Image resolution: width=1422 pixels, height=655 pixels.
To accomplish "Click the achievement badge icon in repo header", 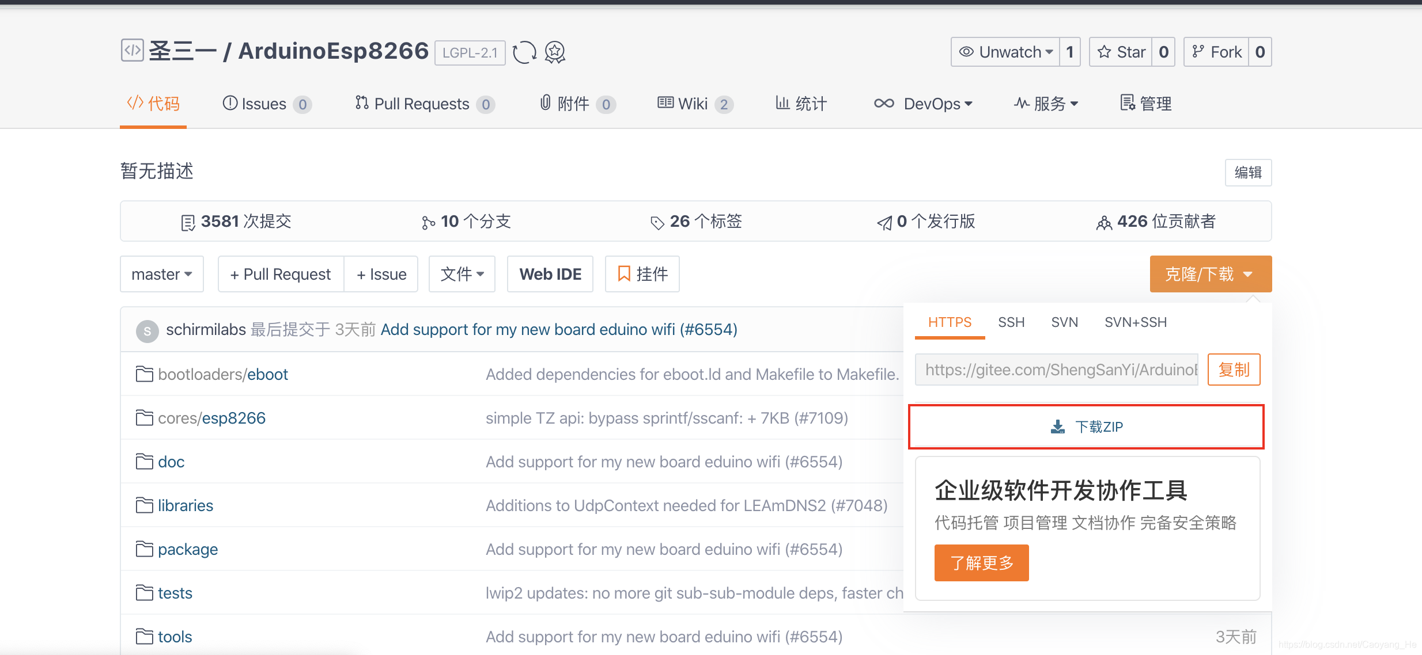I will click(x=554, y=52).
